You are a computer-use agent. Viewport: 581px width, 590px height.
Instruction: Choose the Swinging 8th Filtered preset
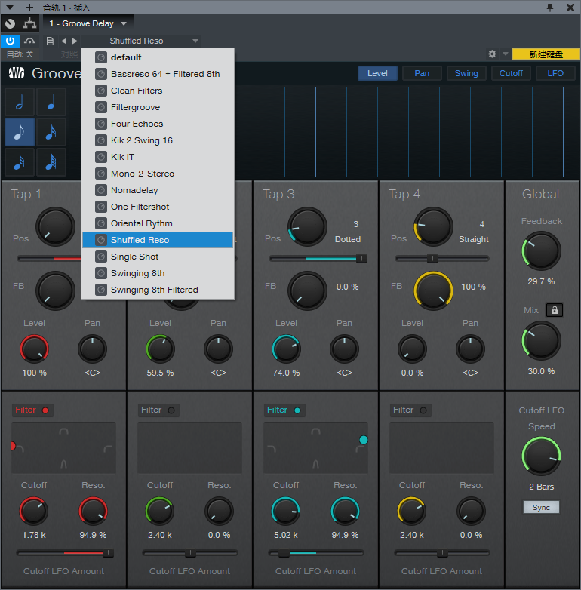click(158, 290)
